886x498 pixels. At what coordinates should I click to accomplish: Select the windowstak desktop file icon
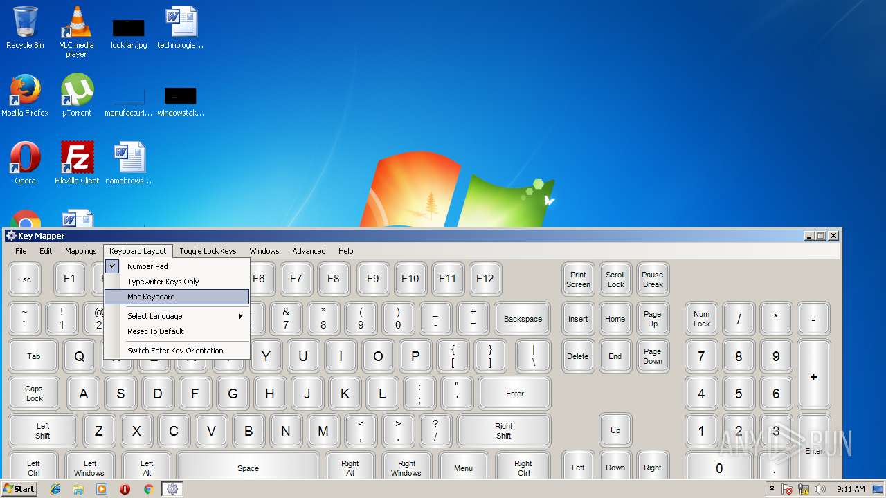(x=181, y=101)
